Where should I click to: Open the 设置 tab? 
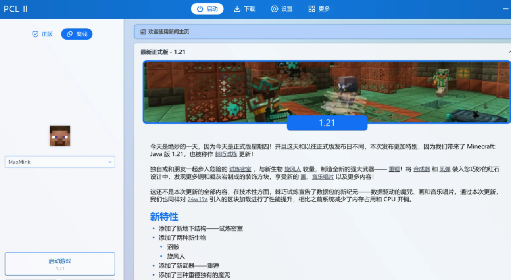click(x=282, y=9)
